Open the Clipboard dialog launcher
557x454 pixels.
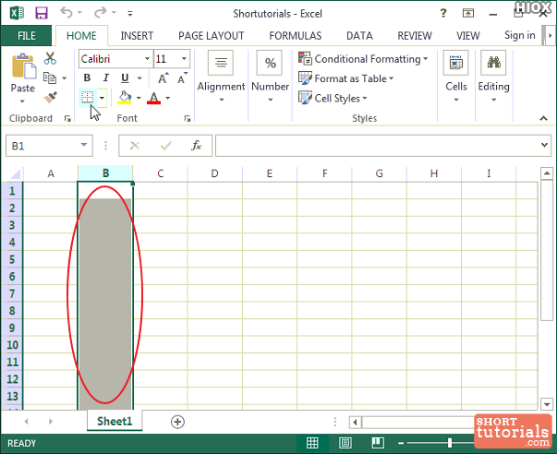click(x=67, y=118)
